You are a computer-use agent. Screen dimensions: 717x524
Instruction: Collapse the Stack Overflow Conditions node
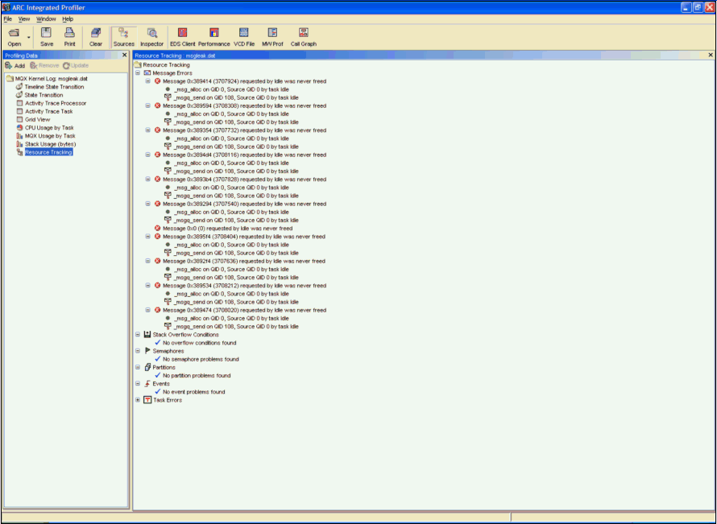click(x=138, y=335)
